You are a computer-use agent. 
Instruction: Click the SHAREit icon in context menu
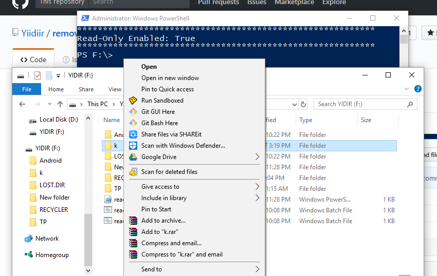coord(133,134)
